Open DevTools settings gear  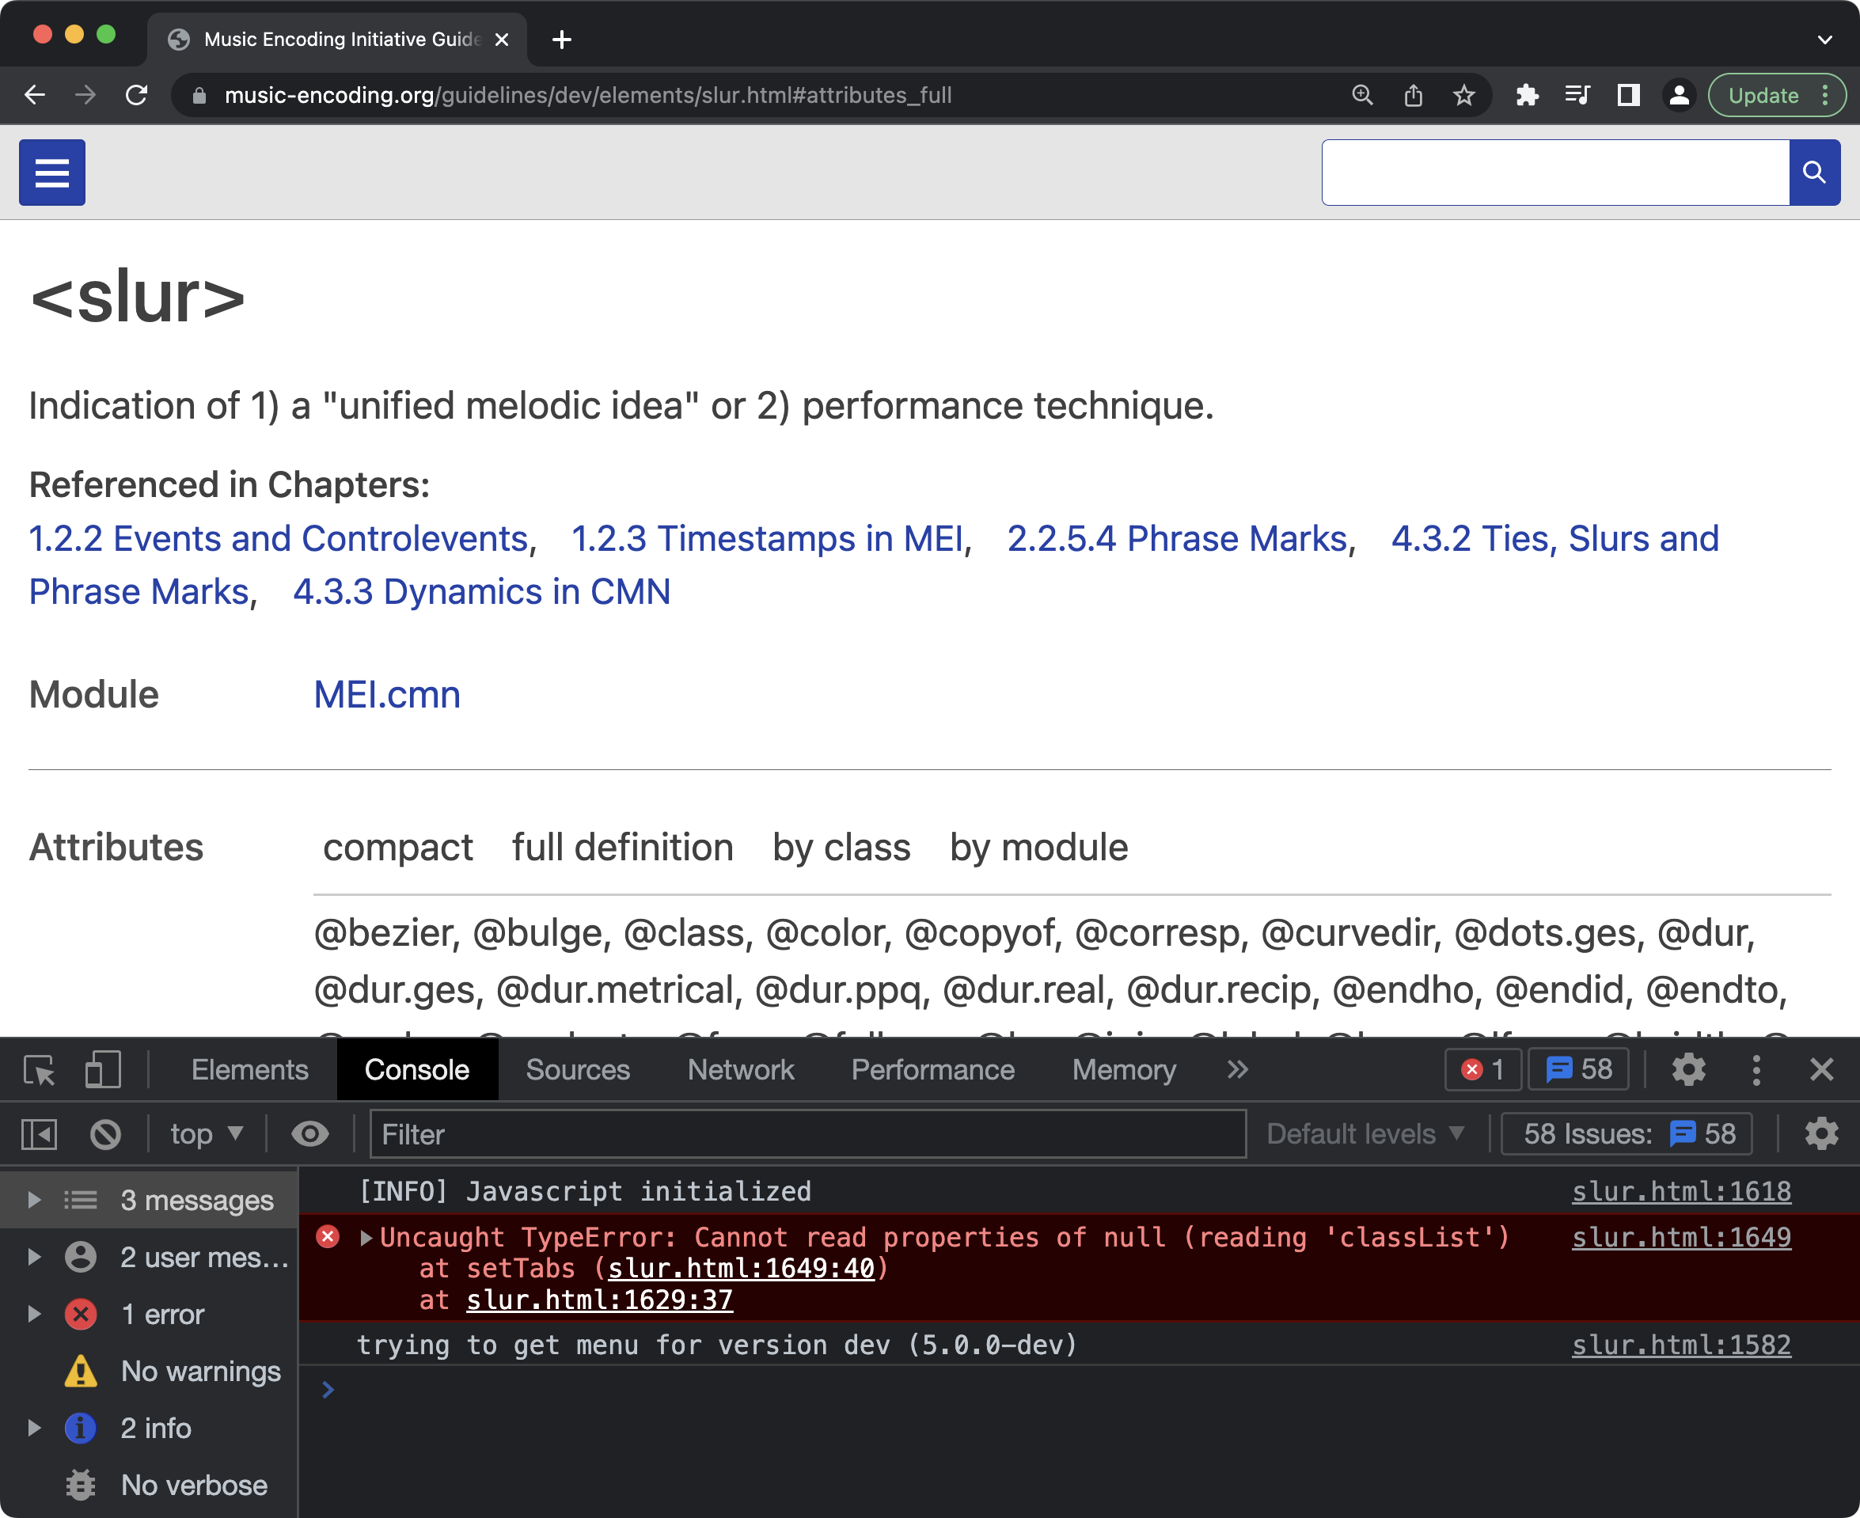pos(1687,1068)
